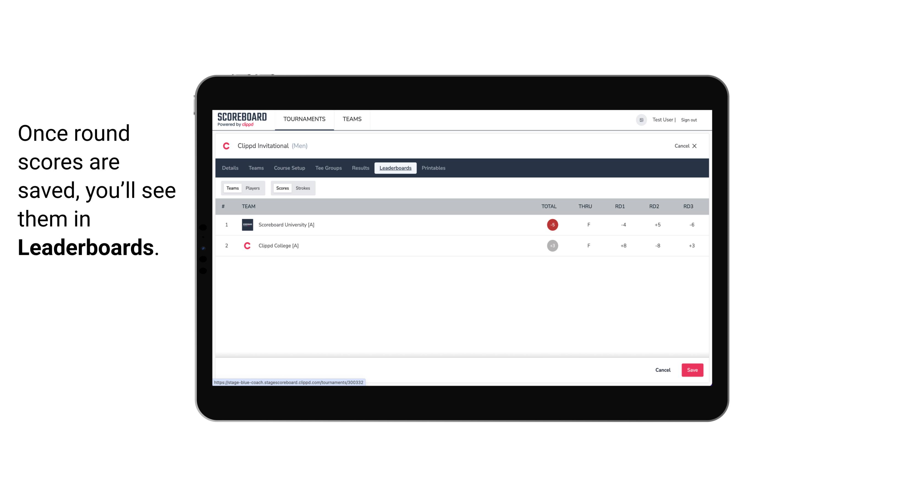Click the tournament URL link at bottom
923x496 pixels.
point(289,382)
